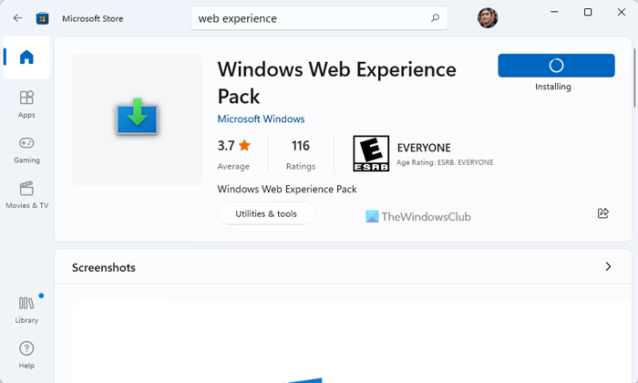638x383 pixels.
Task: Open the Microsoft Windows publisher link
Action: pyautogui.click(x=261, y=119)
